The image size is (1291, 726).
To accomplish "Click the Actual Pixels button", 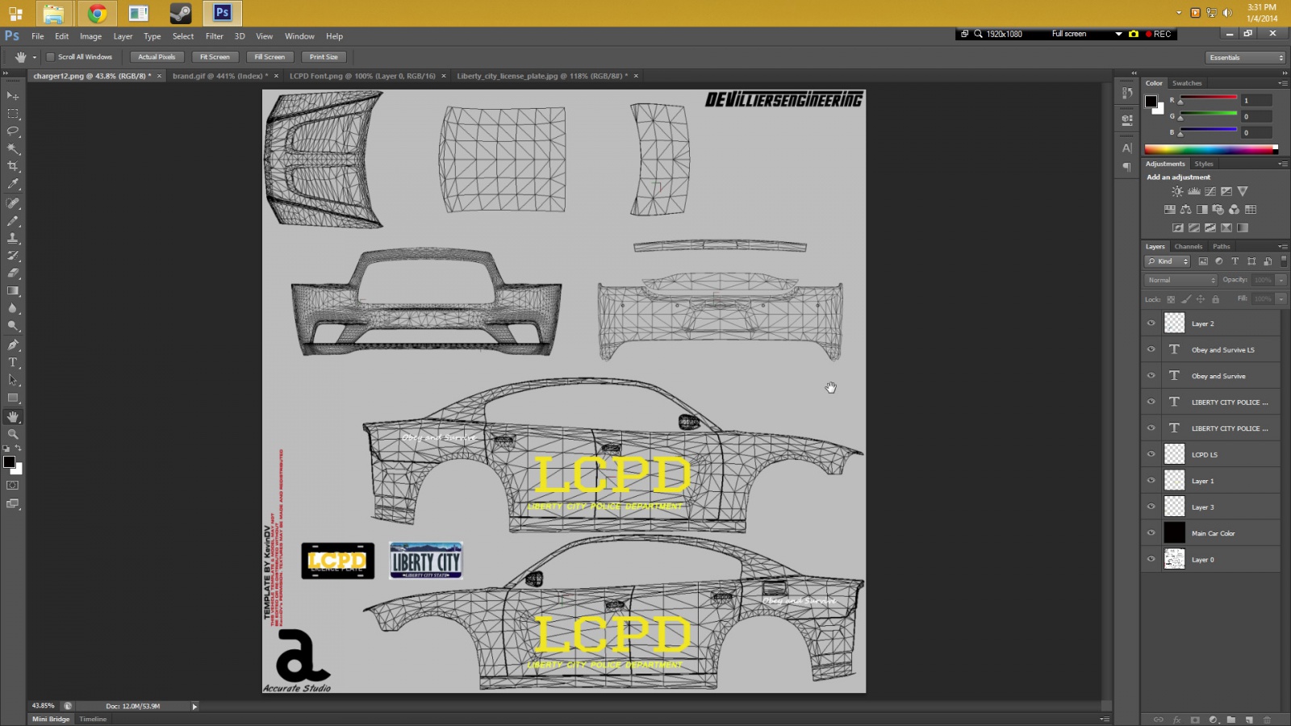I will 157,57.
